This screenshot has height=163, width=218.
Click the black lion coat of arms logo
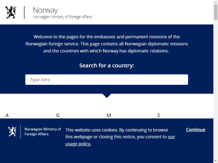click(x=11, y=12)
